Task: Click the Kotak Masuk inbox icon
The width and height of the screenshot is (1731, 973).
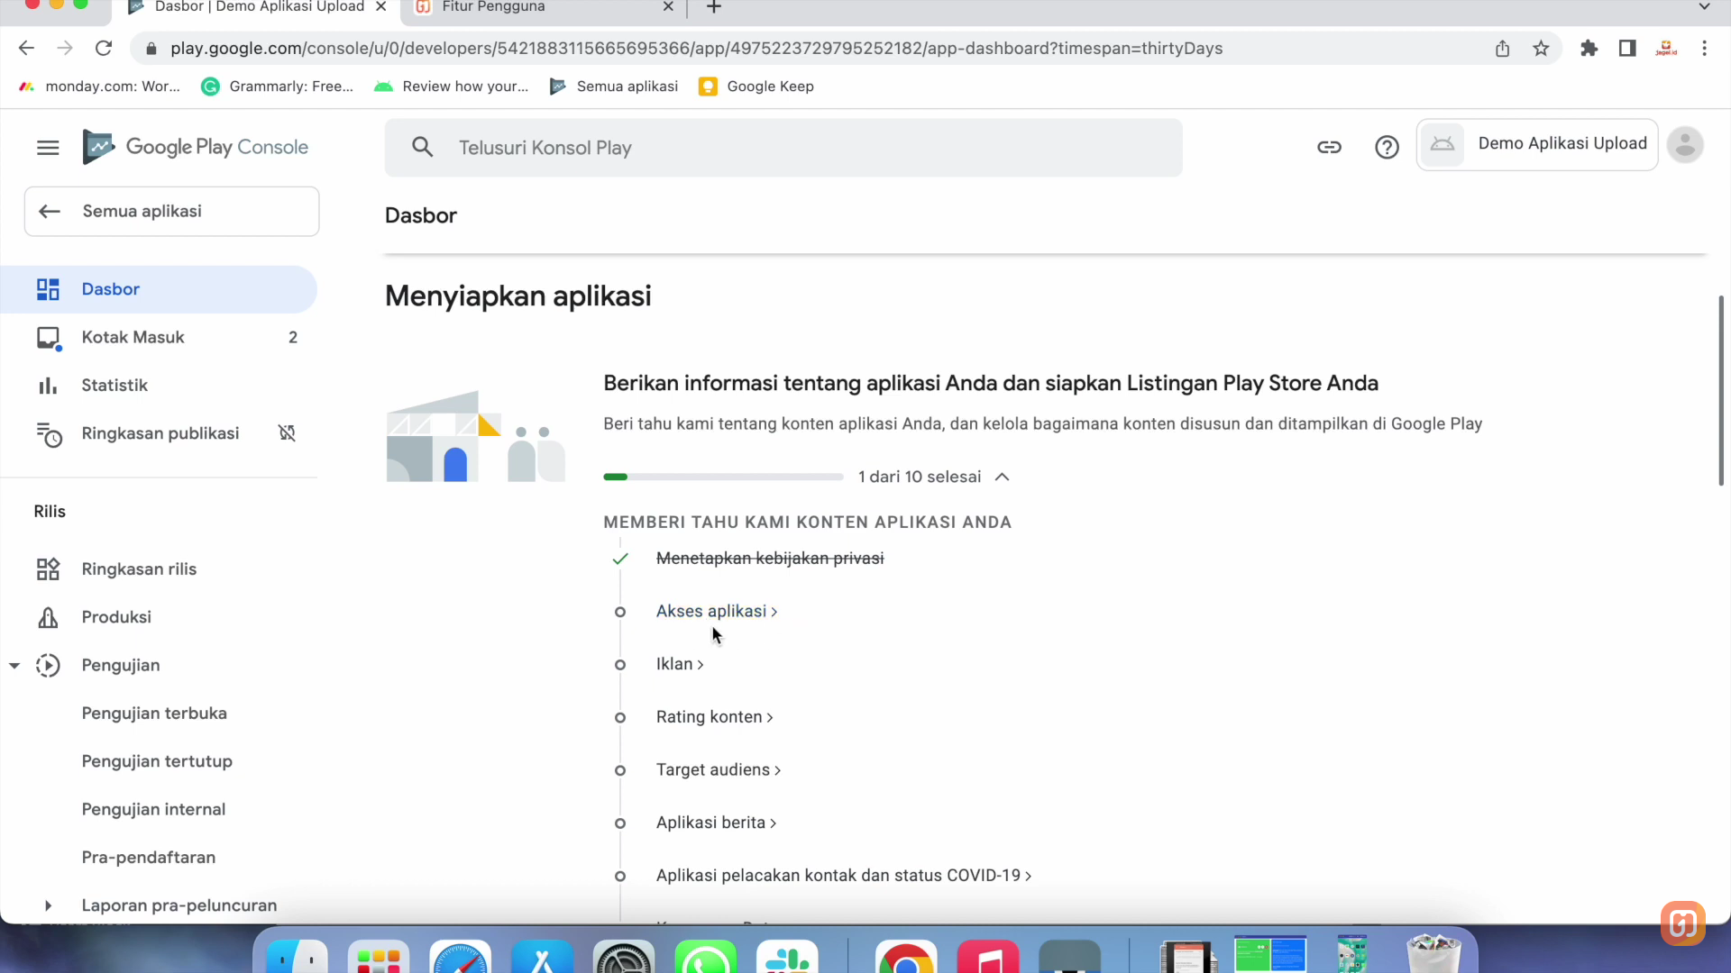Action: click(x=48, y=338)
